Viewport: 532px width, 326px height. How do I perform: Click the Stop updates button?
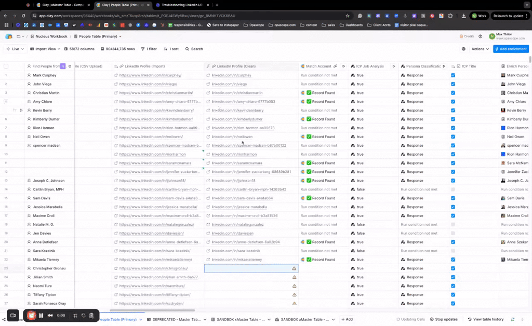point(443,319)
